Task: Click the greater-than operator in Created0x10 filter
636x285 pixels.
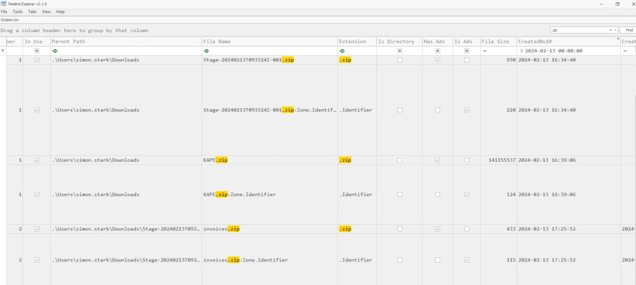Action: pyautogui.click(x=521, y=51)
